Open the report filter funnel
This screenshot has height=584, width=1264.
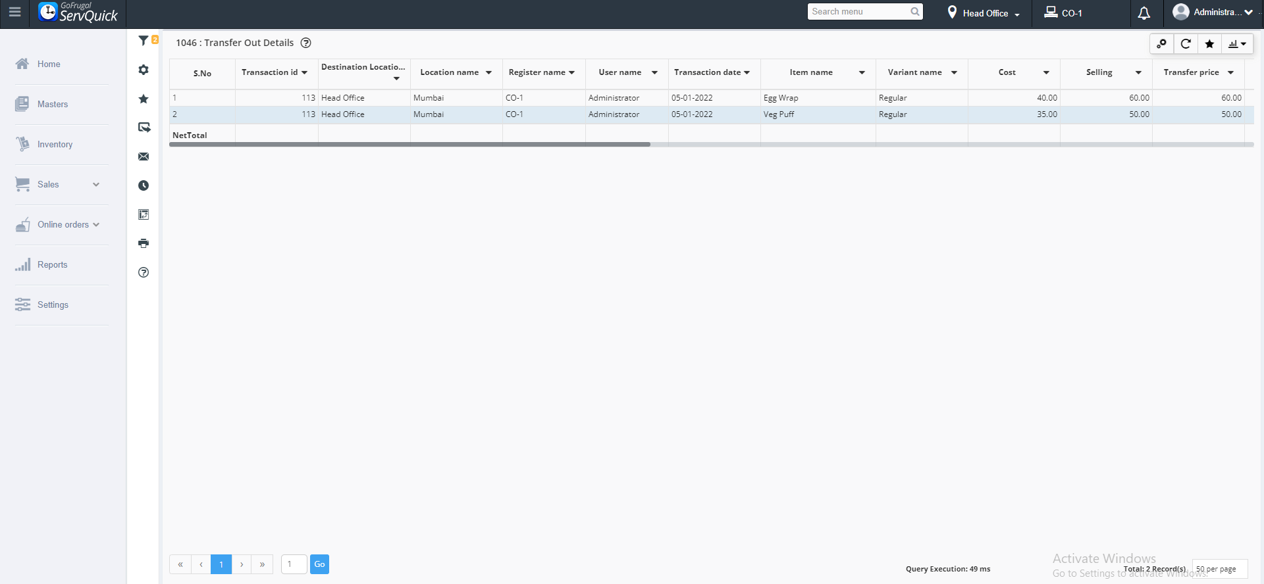144,41
